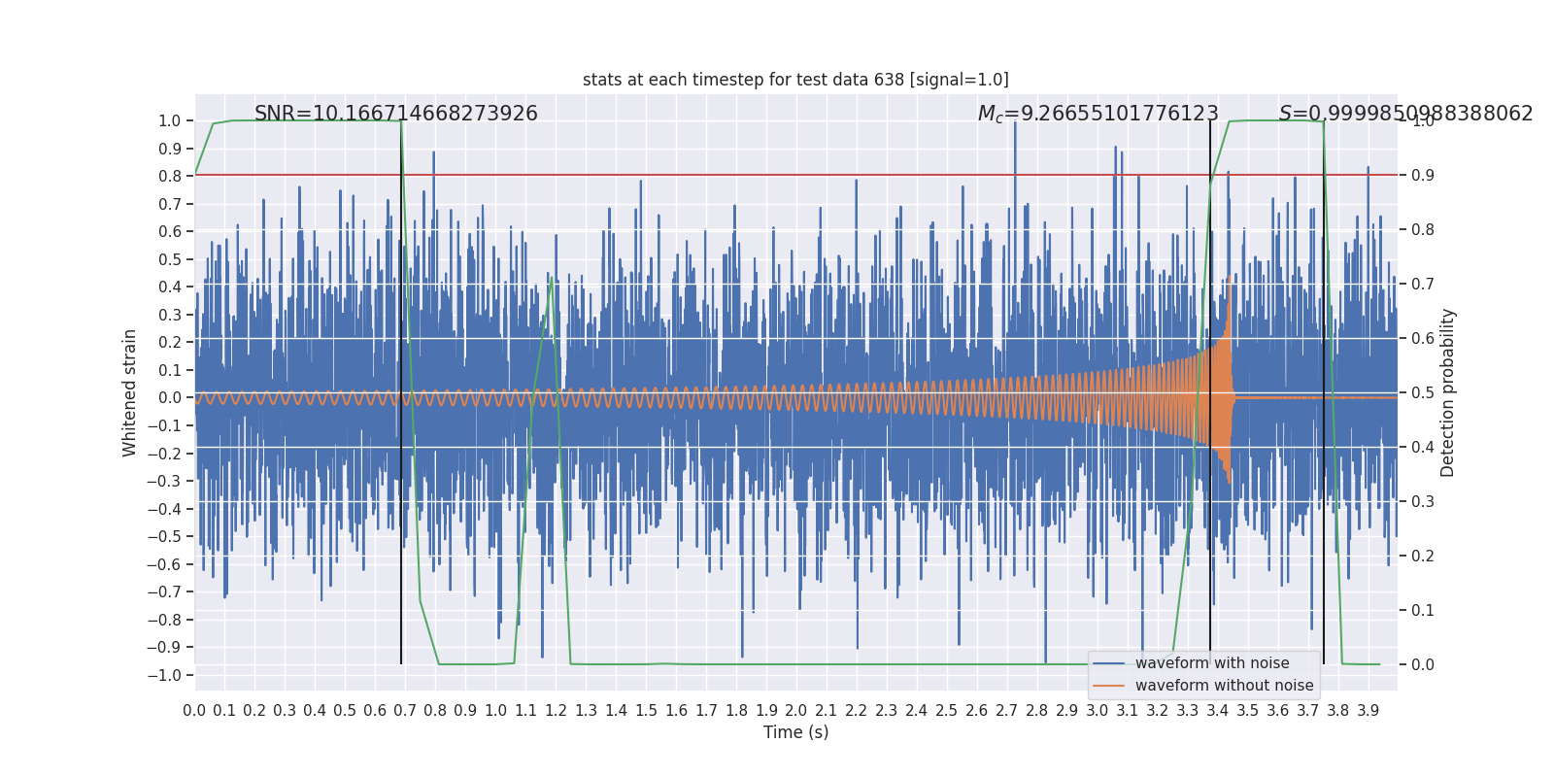
Task: Click the 1.2 tick on time axis
Action: pyautogui.click(x=556, y=710)
